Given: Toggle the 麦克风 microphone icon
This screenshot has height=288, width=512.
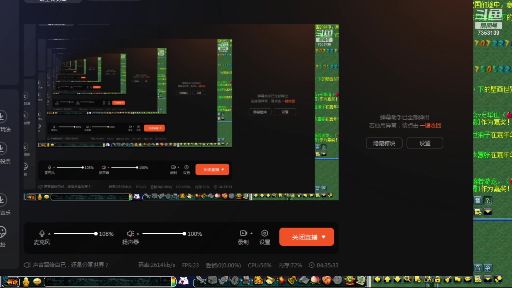Looking at the screenshot, I should pyautogui.click(x=42, y=234).
